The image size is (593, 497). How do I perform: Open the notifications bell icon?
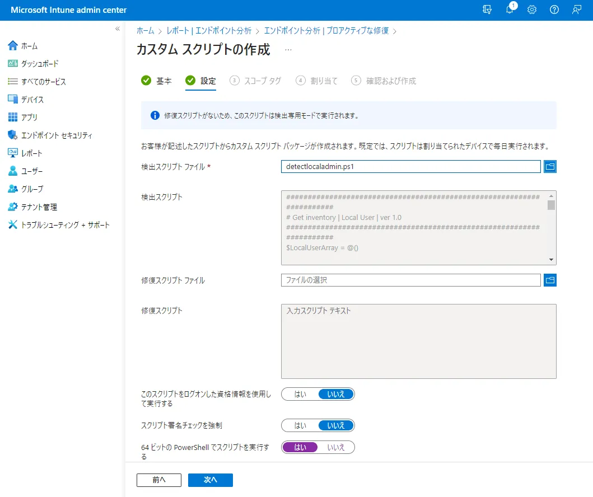click(510, 10)
